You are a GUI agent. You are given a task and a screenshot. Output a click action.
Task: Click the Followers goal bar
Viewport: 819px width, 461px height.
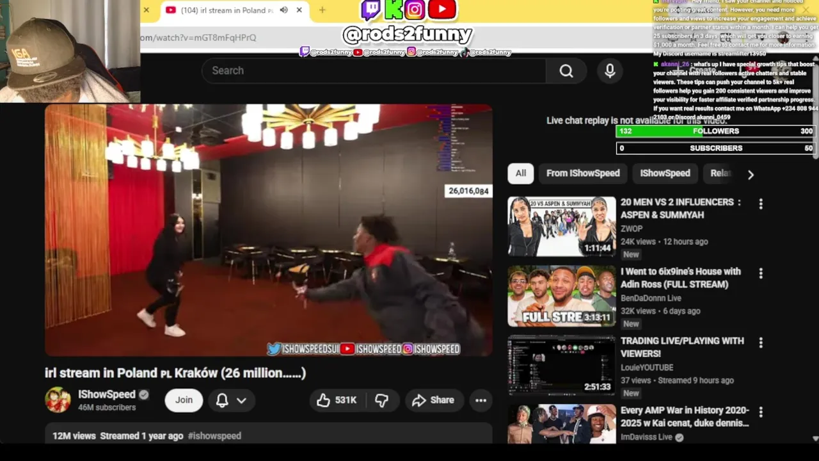(x=715, y=131)
